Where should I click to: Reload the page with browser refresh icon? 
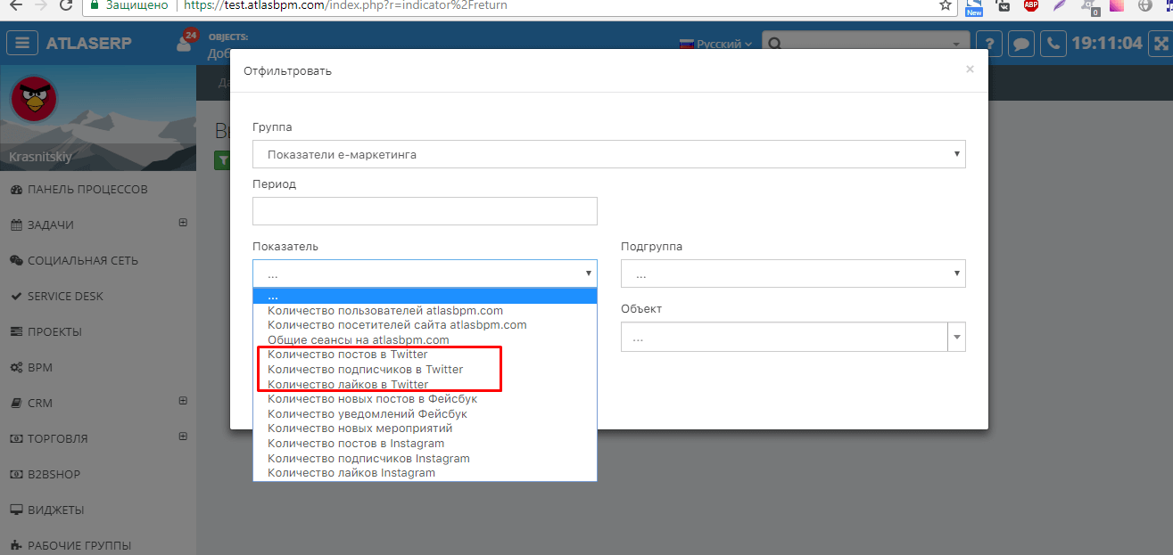pyautogui.click(x=65, y=5)
